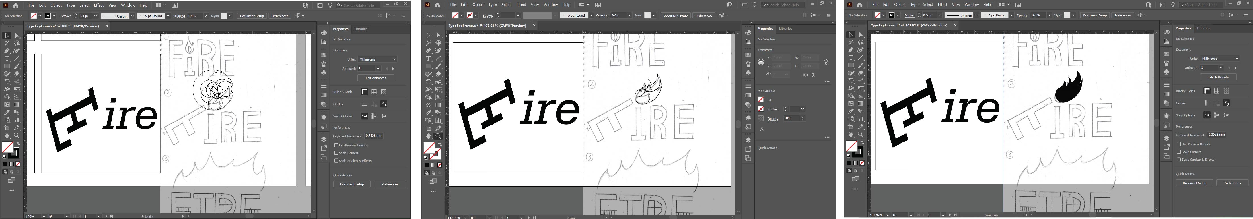The height and width of the screenshot is (219, 1253).
Task: Choose the Pen tool in left window
Action: [x=7, y=51]
